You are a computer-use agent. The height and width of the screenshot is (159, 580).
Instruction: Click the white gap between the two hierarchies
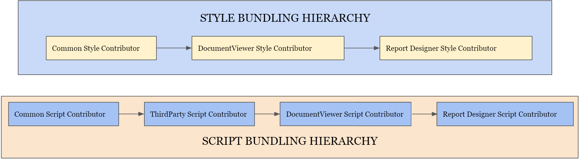(290, 86)
